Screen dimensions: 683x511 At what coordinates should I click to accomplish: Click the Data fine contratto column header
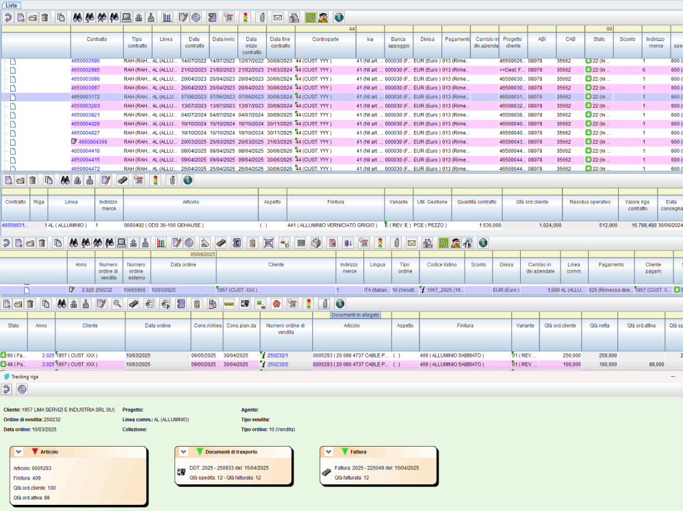pyautogui.click(x=280, y=43)
